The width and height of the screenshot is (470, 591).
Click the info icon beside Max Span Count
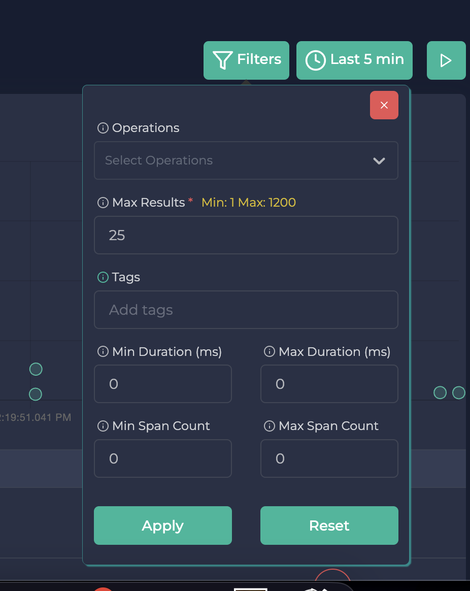(x=270, y=426)
